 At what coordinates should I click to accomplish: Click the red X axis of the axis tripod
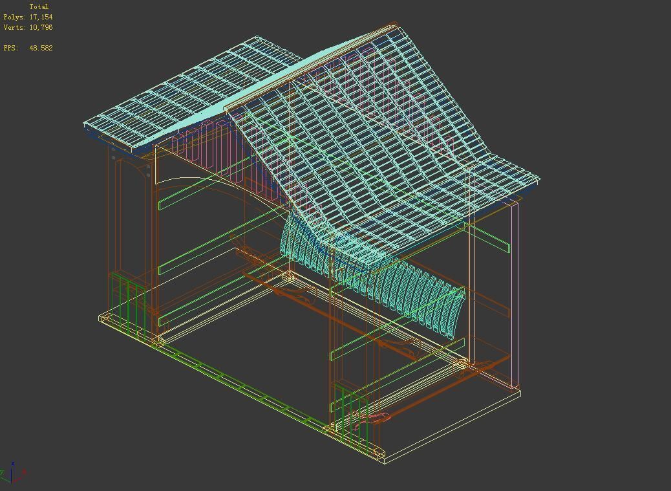pos(19,480)
